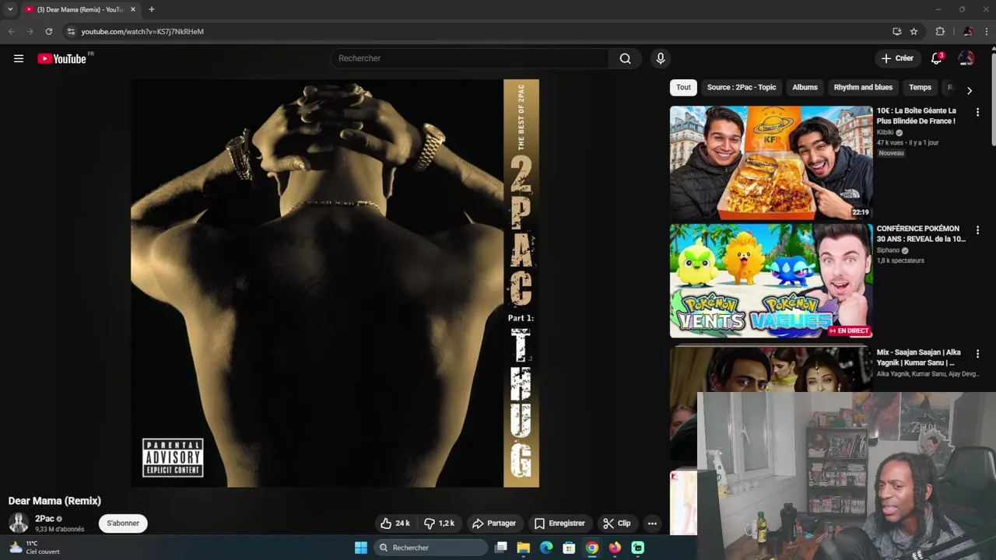Open the 'CONFÉRENCE POKÉMON 30 ANS' title
This screenshot has height=560, width=996.
[x=921, y=234]
